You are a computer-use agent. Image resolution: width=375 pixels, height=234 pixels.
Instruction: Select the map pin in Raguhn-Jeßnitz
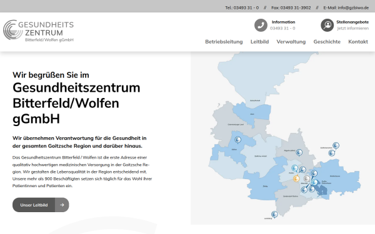tap(299, 152)
